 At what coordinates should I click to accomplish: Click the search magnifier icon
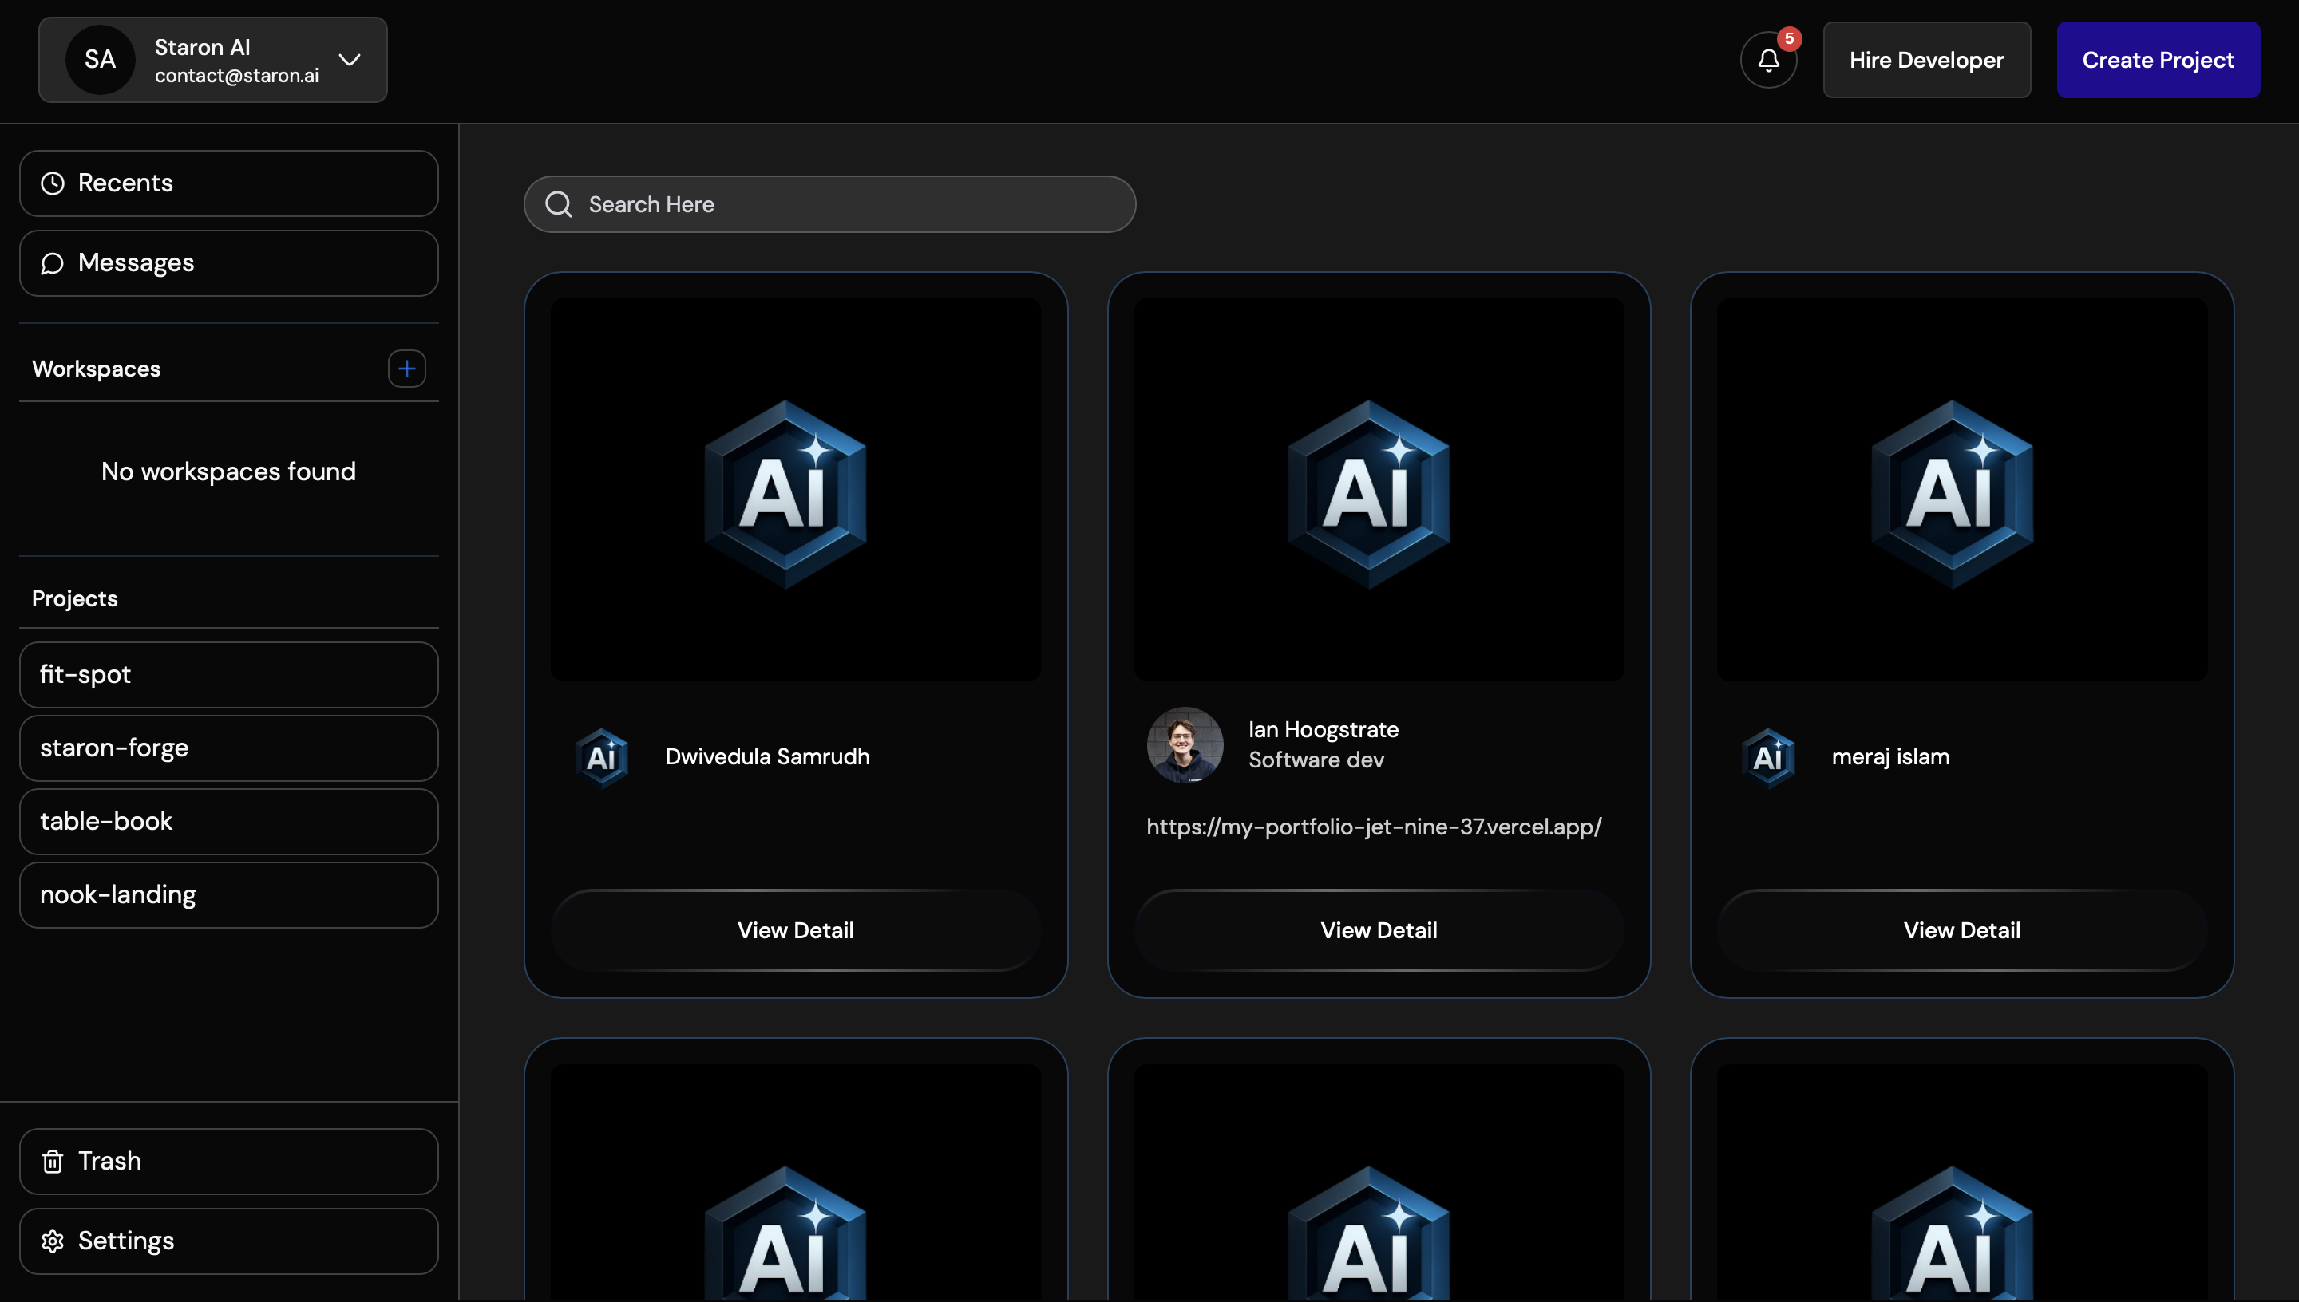pyautogui.click(x=558, y=204)
